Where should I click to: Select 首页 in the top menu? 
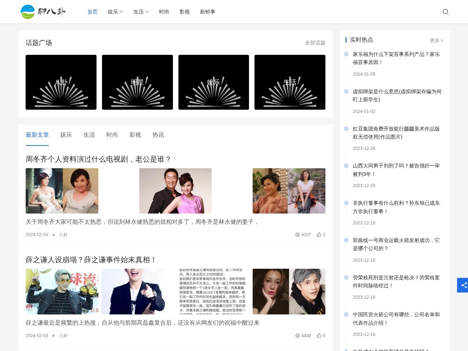pos(92,12)
